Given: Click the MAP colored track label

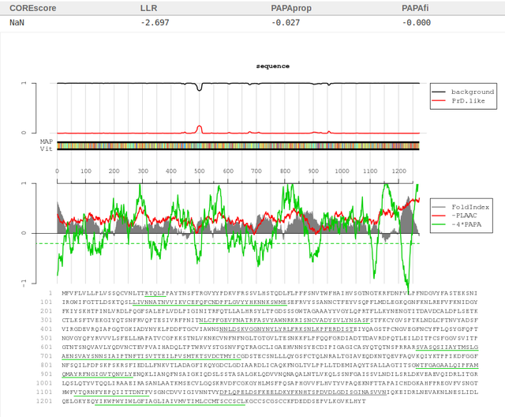Looking at the screenshot, I should [47, 141].
